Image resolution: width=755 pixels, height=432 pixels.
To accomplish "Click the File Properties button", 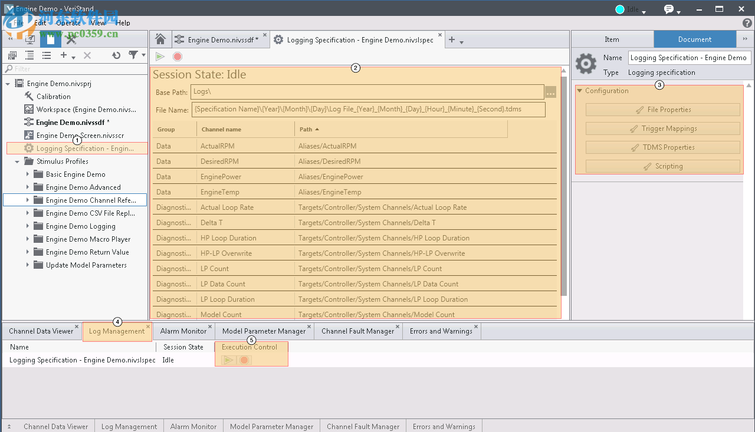I will coord(662,110).
